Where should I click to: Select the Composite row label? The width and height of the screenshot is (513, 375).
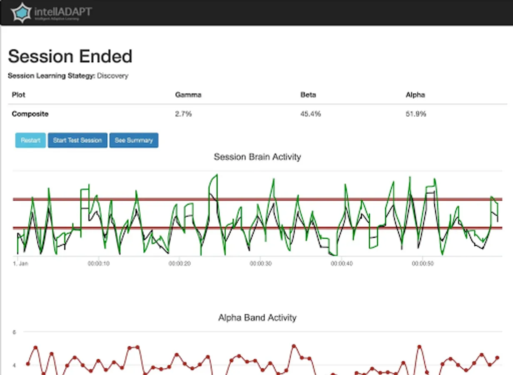[x=30, y=114]
